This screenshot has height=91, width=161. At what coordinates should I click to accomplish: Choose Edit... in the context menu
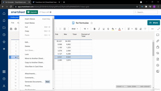27,42
